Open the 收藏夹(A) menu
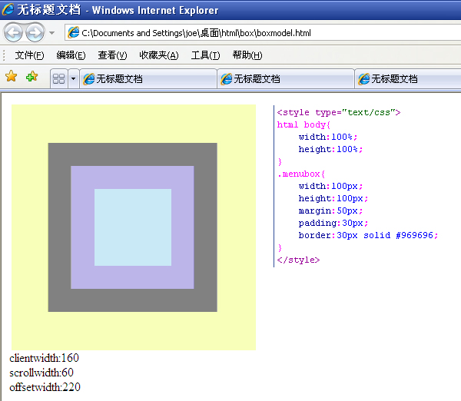This screenshot has width=461, height=401. coord(158,55)
